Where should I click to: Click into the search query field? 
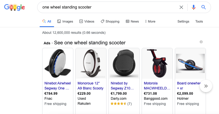tap(108, 7)
